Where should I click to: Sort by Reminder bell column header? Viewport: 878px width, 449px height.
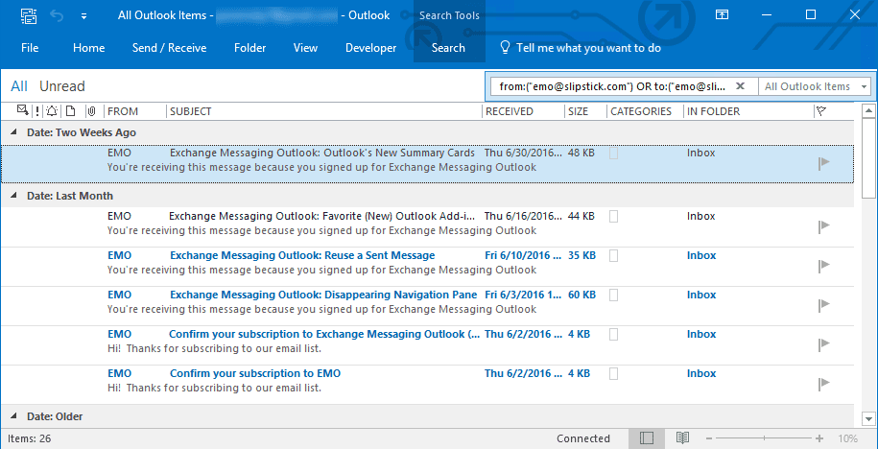click(52, 111)
